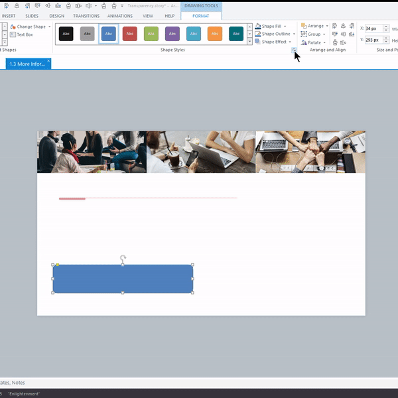
Task: Switch to the ANIMATIONS ribbon tab
Action: pyautogui.click(x=120, y=16)
